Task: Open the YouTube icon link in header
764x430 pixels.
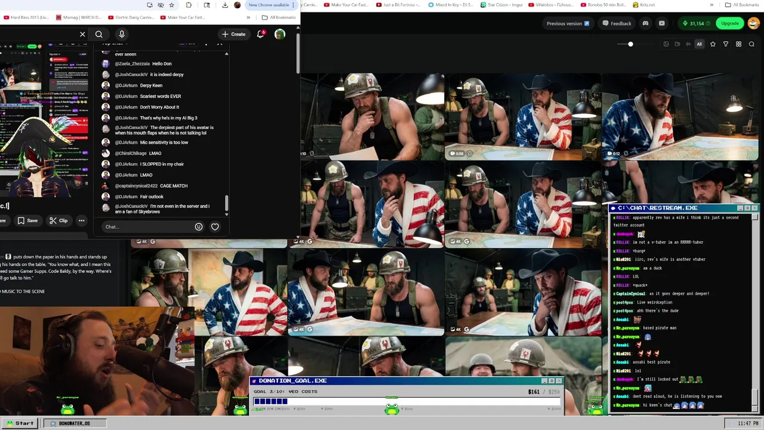Action: point(661,23)
